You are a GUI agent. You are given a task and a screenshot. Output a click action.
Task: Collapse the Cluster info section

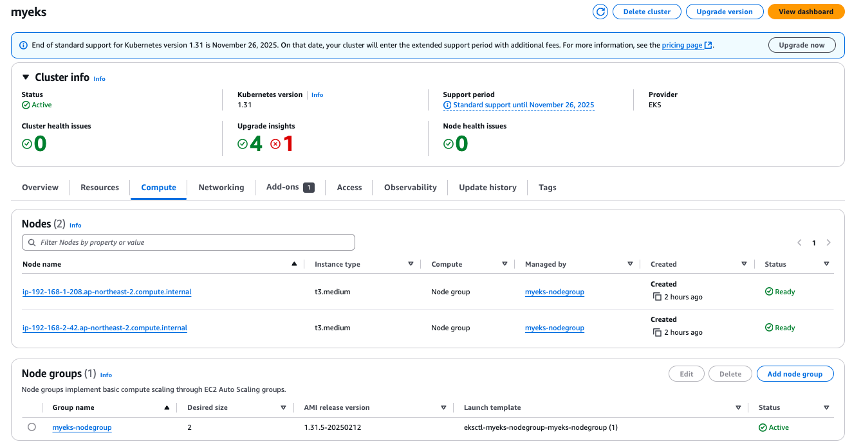pyautogui.click(x=26, y=77)
